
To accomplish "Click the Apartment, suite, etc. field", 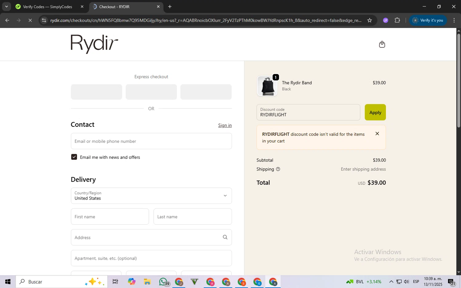I will click(151, 258).
